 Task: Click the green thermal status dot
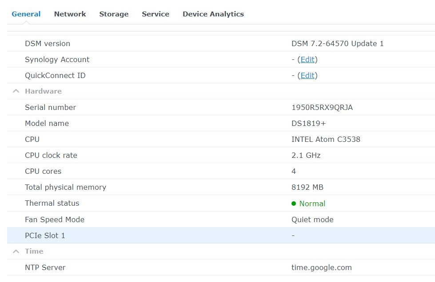(294, 204)
